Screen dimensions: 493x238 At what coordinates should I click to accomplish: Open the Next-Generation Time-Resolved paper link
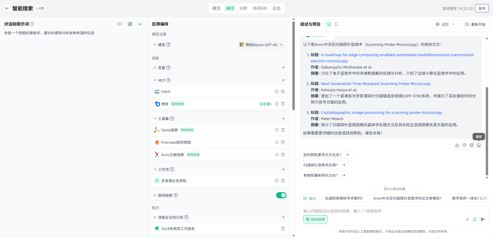click(376, 84)
